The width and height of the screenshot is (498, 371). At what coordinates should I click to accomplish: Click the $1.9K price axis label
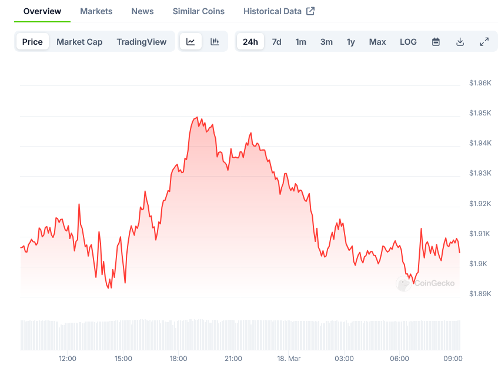[x=478, y=264]
